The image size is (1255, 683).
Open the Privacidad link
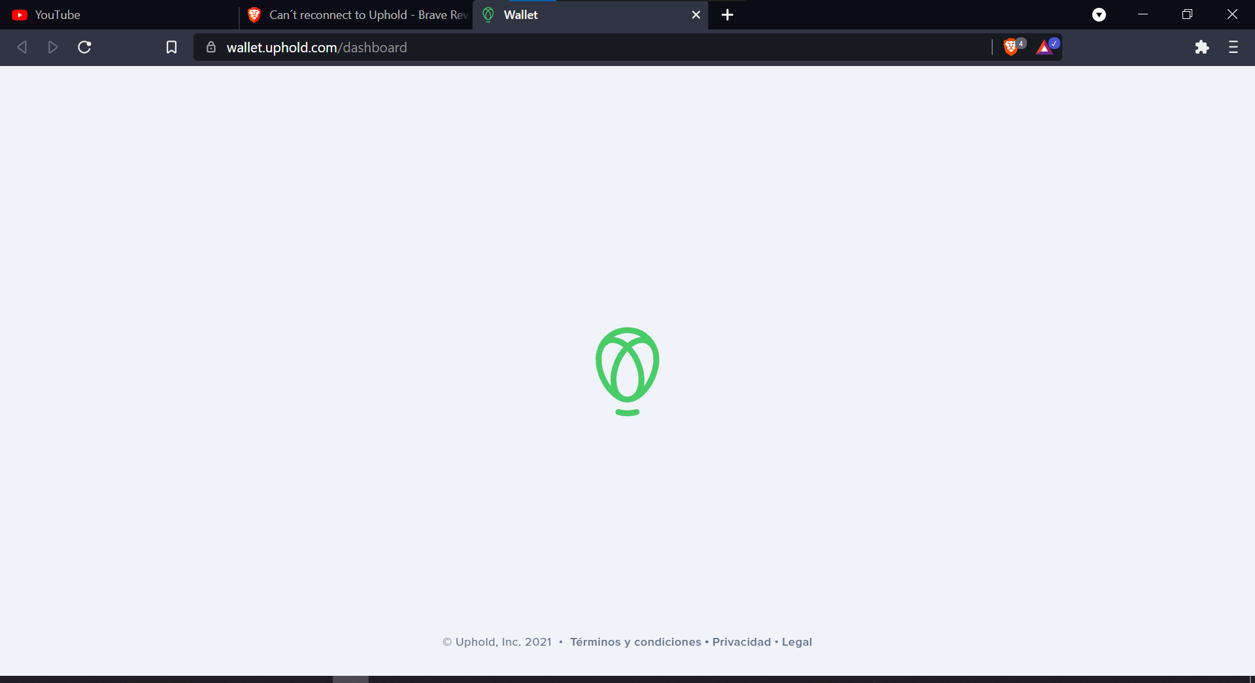point(742,642)
